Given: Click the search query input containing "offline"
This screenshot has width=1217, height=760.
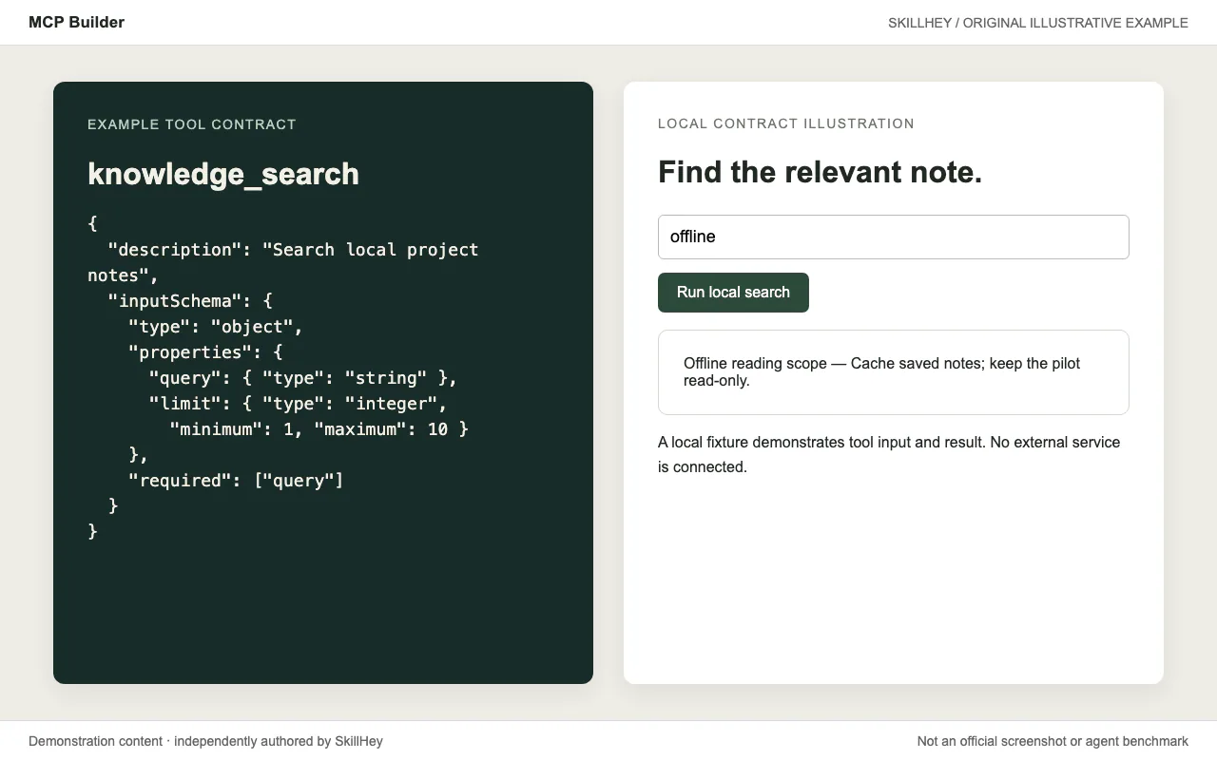Looking at the screenshot, I should (x=894, y=237).
